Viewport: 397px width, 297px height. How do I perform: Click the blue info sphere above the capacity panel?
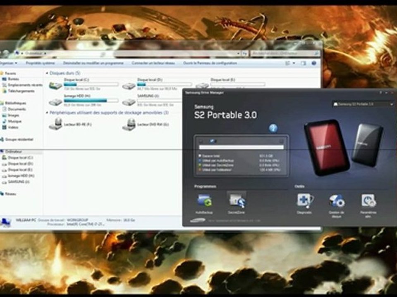273,128
